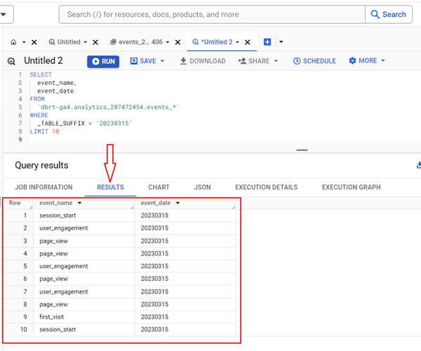The image size is (421, 351).
Task: Select page_view in row 8
Action: (x=54, y=304)
